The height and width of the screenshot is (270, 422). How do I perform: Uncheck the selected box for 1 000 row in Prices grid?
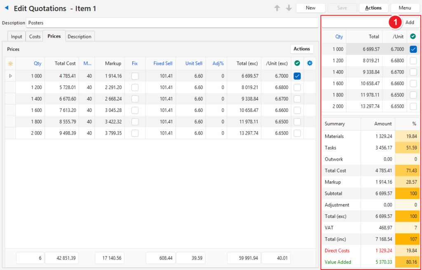point(297,76)
